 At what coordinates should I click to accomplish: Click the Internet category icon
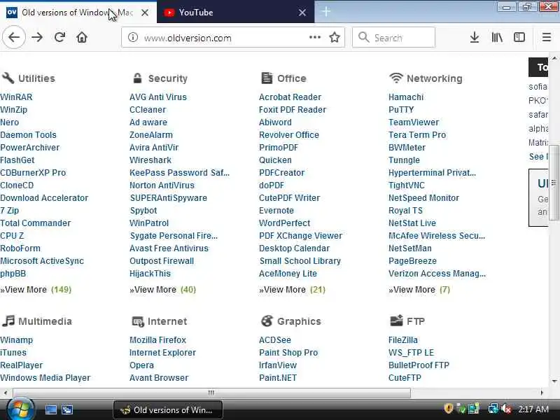[x=137, y=321]
